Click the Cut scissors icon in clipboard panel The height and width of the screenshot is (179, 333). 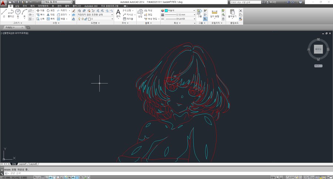pyautogui.click(x=240, y=10)
